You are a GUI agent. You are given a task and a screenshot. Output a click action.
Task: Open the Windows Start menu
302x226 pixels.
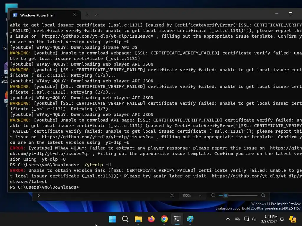(x=112, y=219)
